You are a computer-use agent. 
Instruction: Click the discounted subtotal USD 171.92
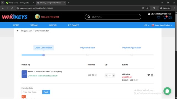coord(127,77)
